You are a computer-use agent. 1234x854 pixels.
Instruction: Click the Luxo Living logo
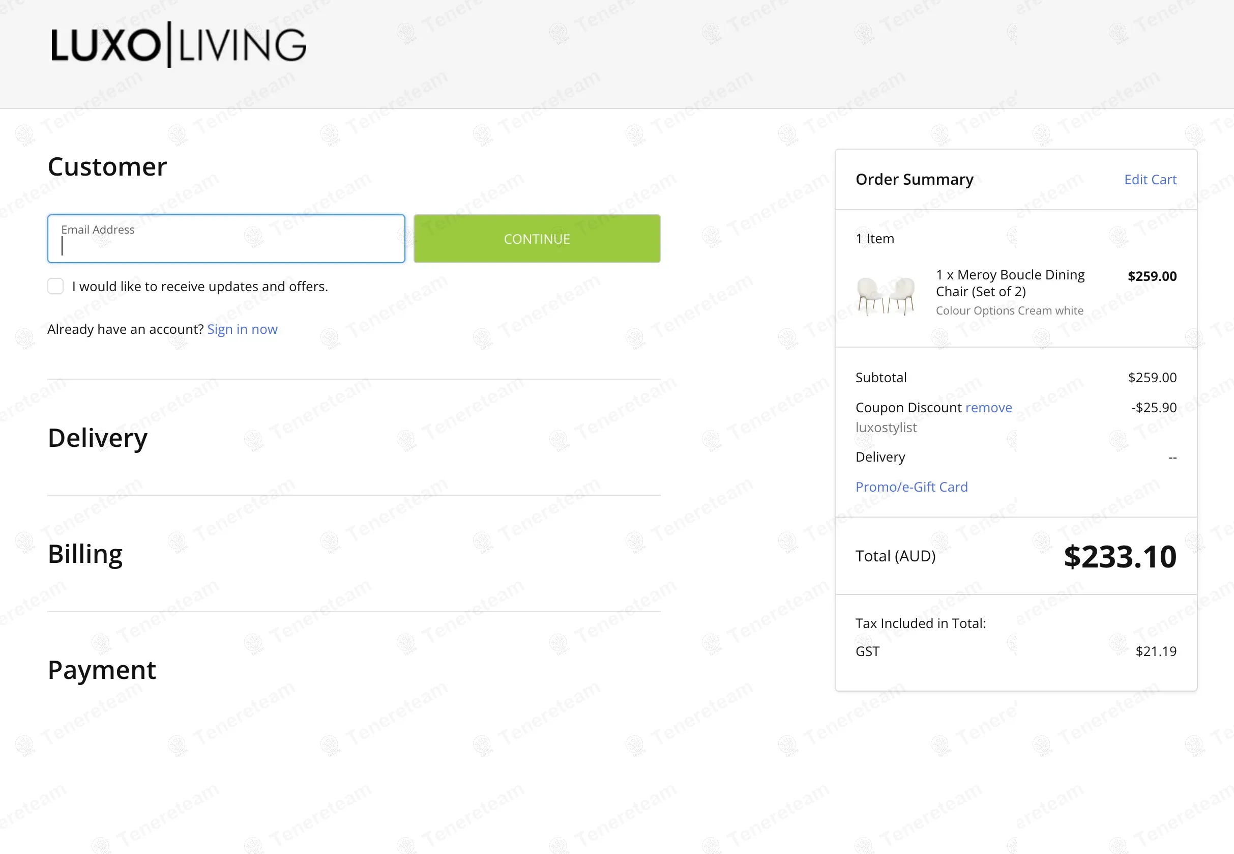(179, 45)
